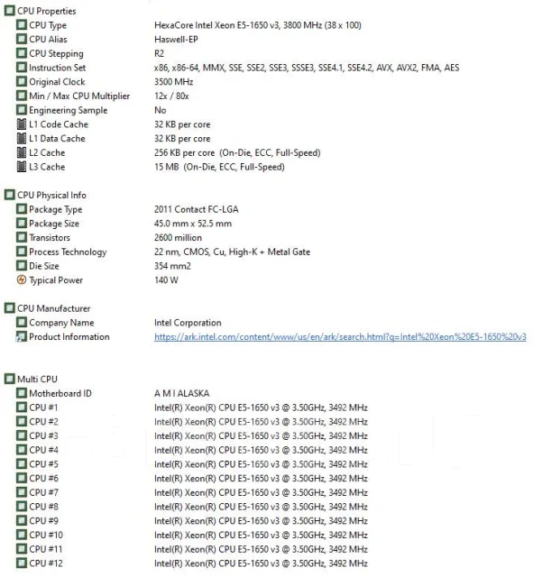Click the L1 Data Cache chip icon
533x577 pixels.
pos(22,138)
